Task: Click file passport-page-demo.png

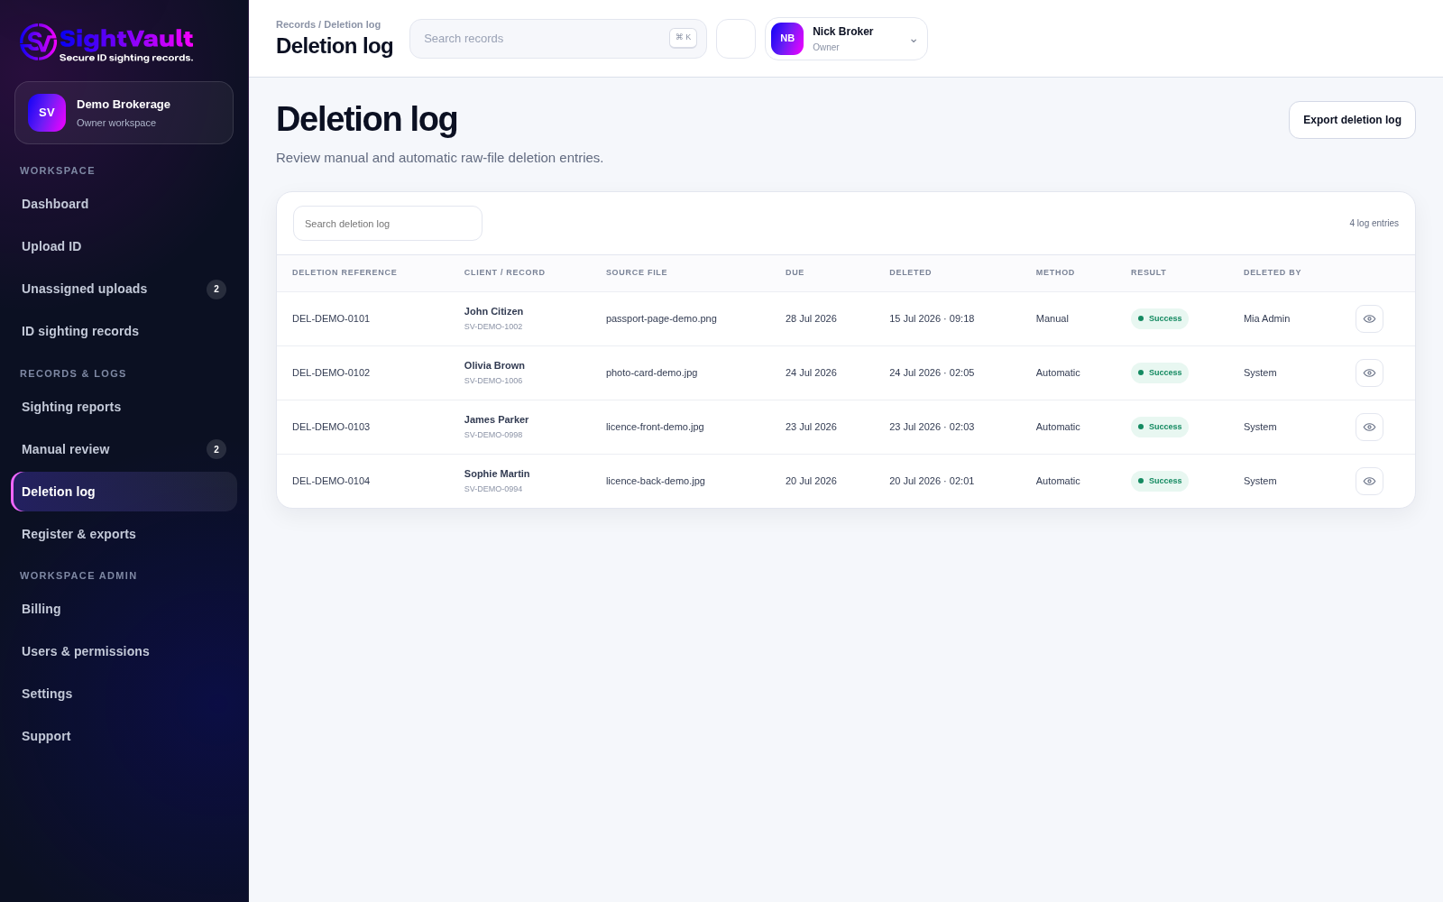Action: pos(661,318)
